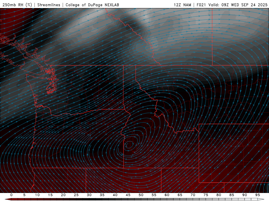Viewport: 269px width, 201px height.
Task: Click the colorbar label "50"
Action: [x=141, y=195]
